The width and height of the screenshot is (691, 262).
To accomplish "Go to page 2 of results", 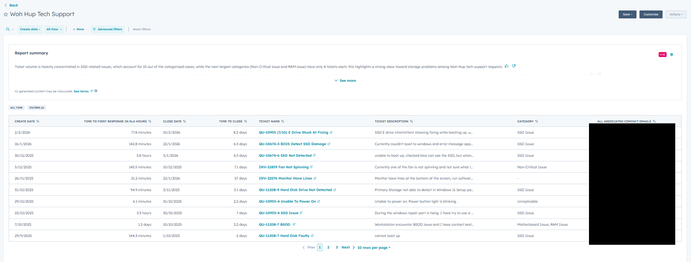I will [328, 247].
